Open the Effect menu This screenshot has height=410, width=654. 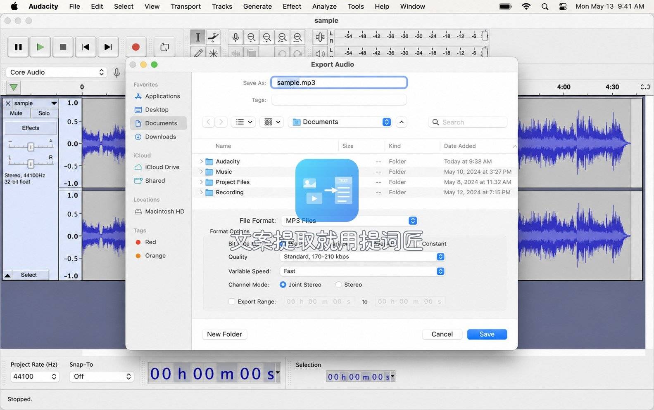[x=292, y=6]
